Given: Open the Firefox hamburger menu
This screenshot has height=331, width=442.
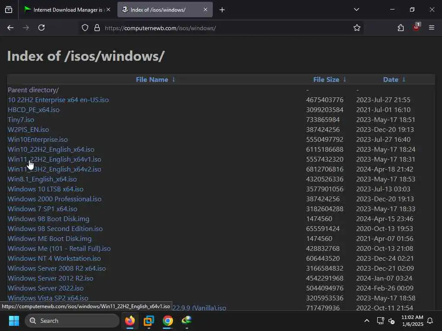Looking at the screenshot, I should click(x=432, y=28).
